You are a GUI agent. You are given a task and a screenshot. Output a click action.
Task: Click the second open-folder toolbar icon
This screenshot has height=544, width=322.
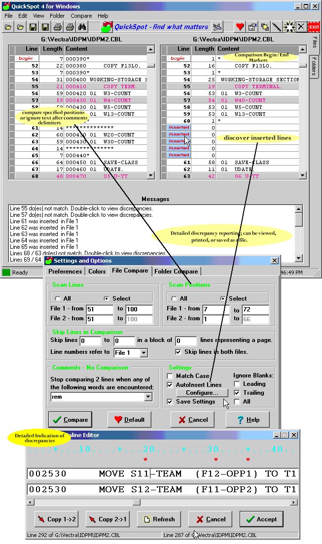point(21,27)
